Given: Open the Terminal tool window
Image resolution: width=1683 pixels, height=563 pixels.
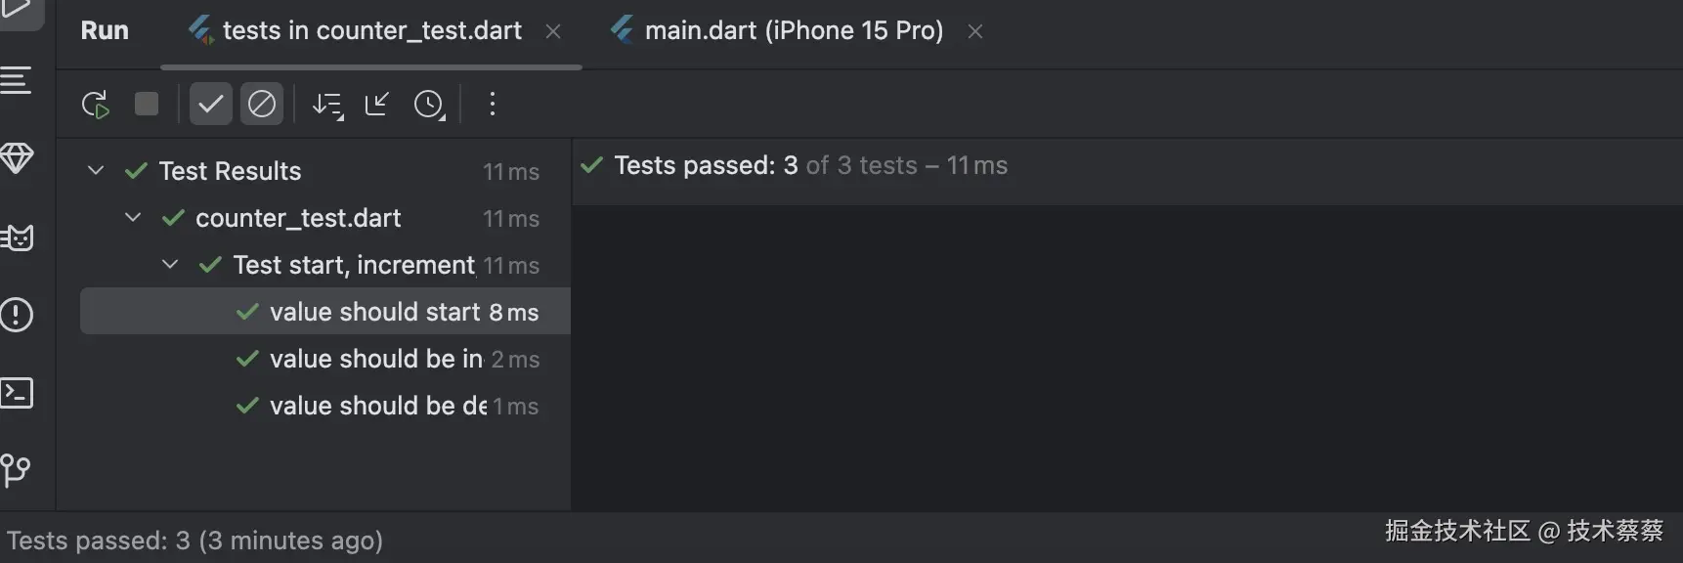Looking at the screenshot, I should pyautogui.click(x=17, y=393).
